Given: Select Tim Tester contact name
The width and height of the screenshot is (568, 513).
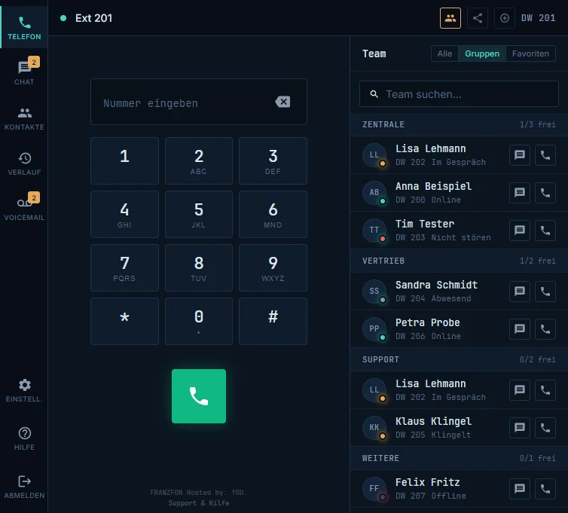Looking at the screenshot, I should [425, 224].
